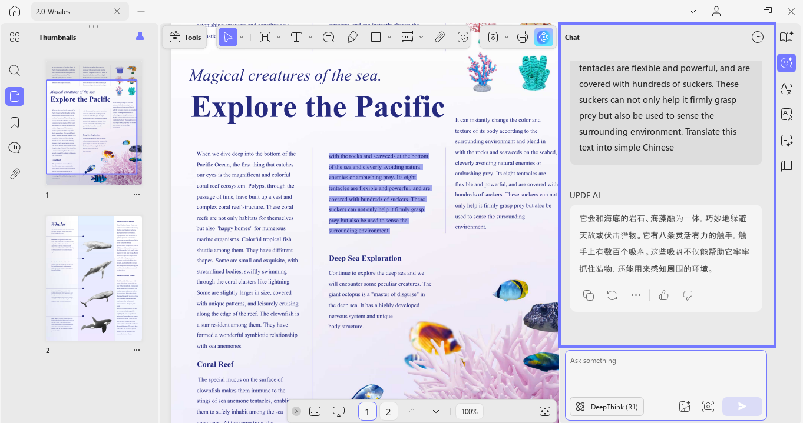The width and height of the screenshot is (803, 423).
Task: Select the cursor selection tool
Action: 227,37
